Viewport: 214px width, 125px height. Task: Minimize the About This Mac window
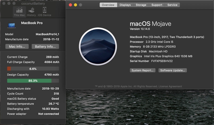pyautogui.click(x=75, y=5)
